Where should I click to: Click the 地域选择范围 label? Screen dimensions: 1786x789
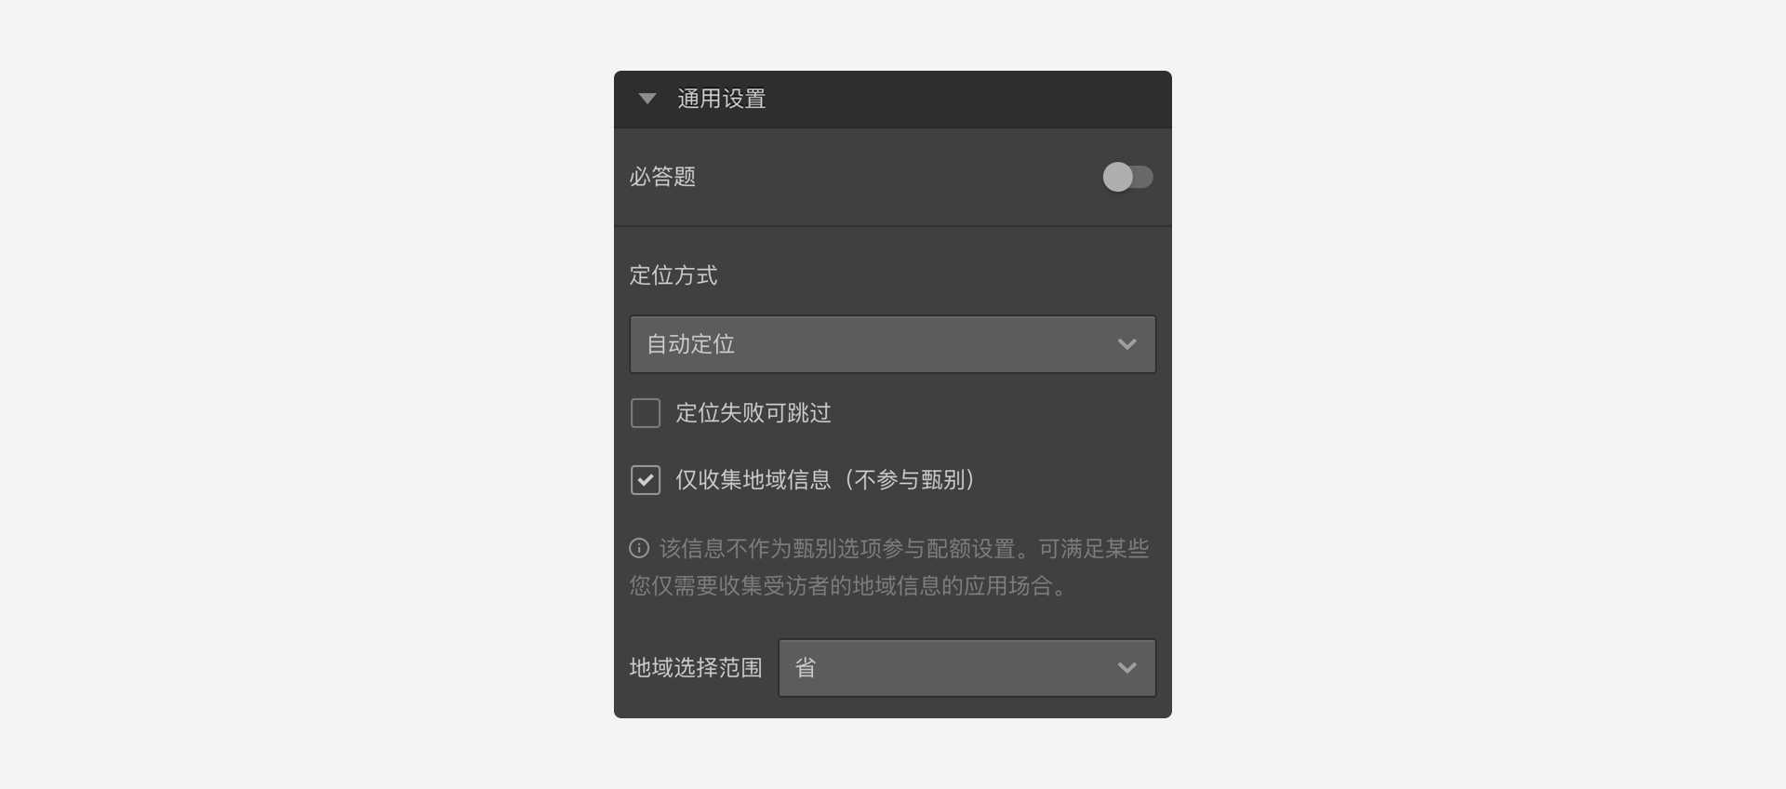click(x=696, y=668)
